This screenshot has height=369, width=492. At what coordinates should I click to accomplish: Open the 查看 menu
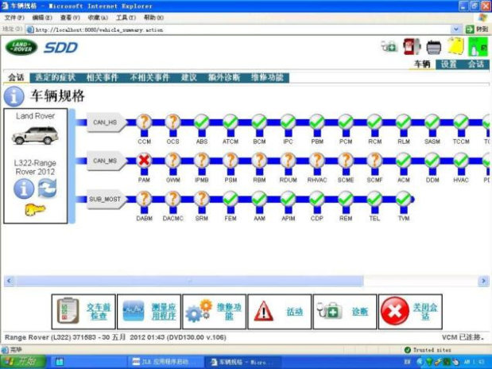pyautogui.click(x=70, y=17)
